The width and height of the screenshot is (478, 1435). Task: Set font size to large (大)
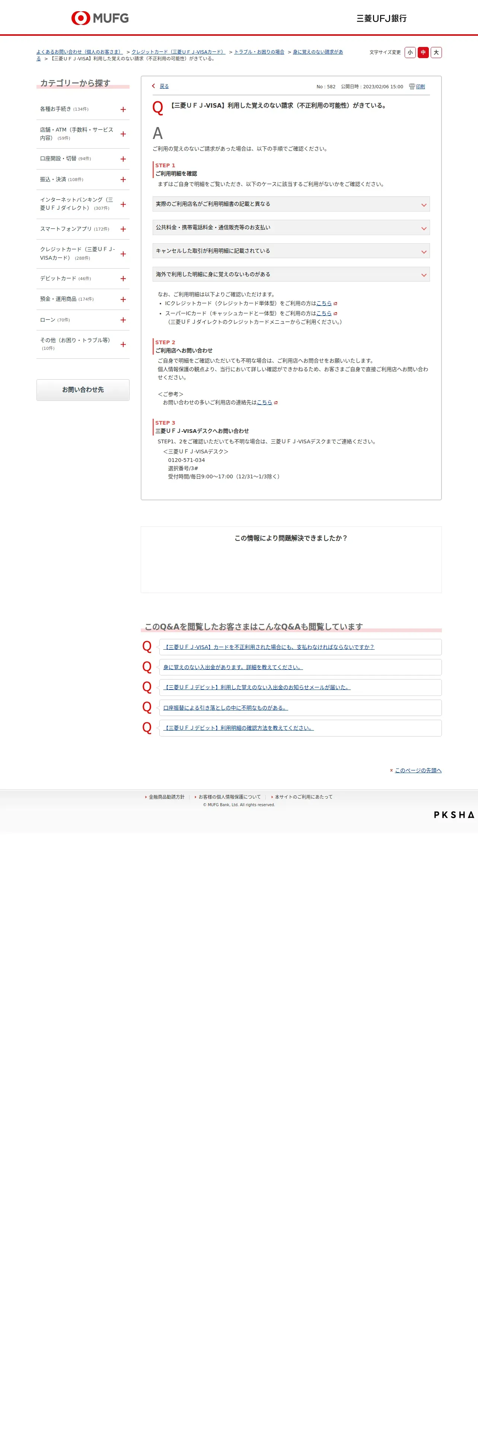click(x=436, y=53)
